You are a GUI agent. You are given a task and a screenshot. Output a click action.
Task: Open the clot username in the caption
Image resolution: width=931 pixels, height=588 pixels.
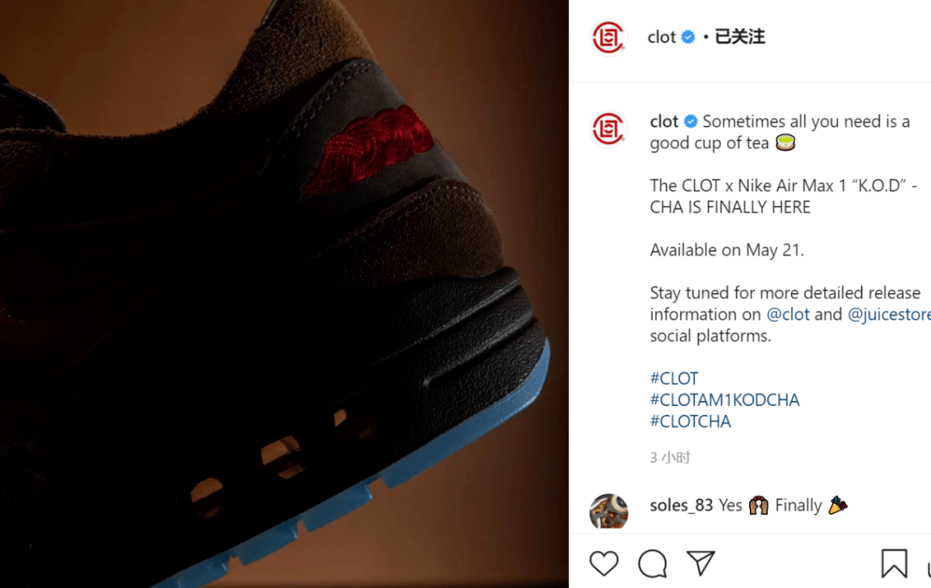pyautogui.click(x=664, y=122)
